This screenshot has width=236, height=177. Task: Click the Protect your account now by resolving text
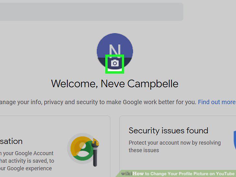point(175,143)
